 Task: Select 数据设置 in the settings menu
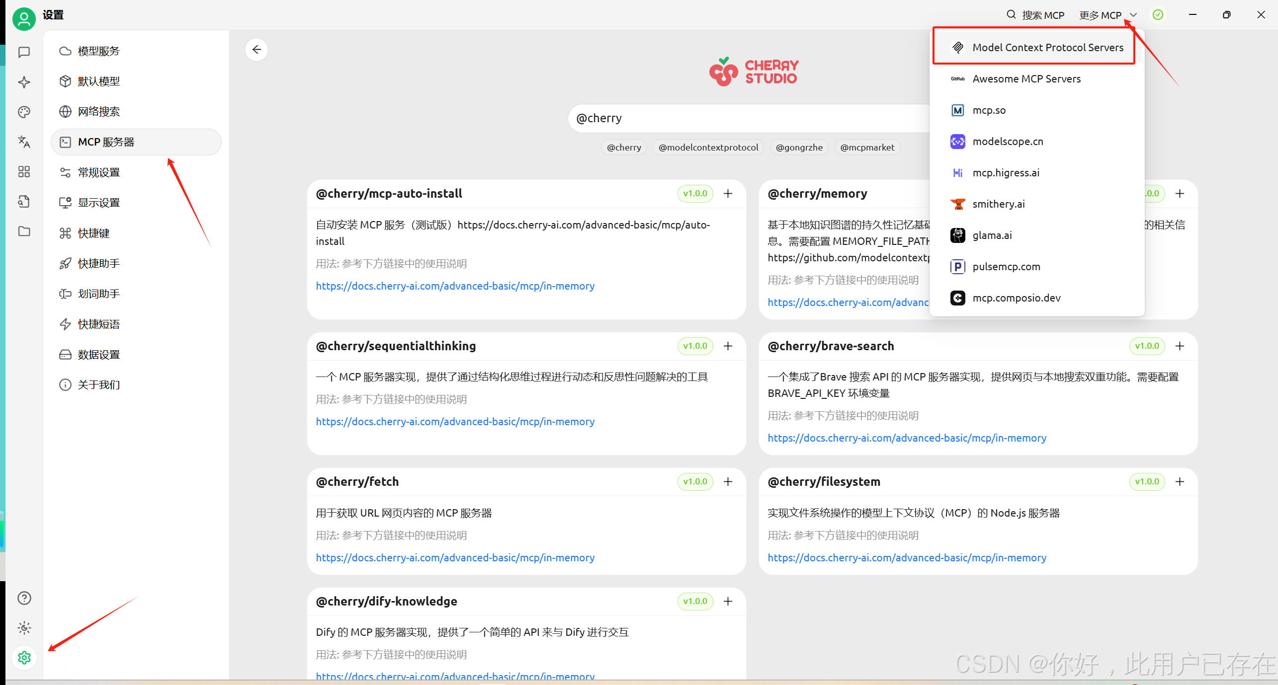(x=98, y=355)
